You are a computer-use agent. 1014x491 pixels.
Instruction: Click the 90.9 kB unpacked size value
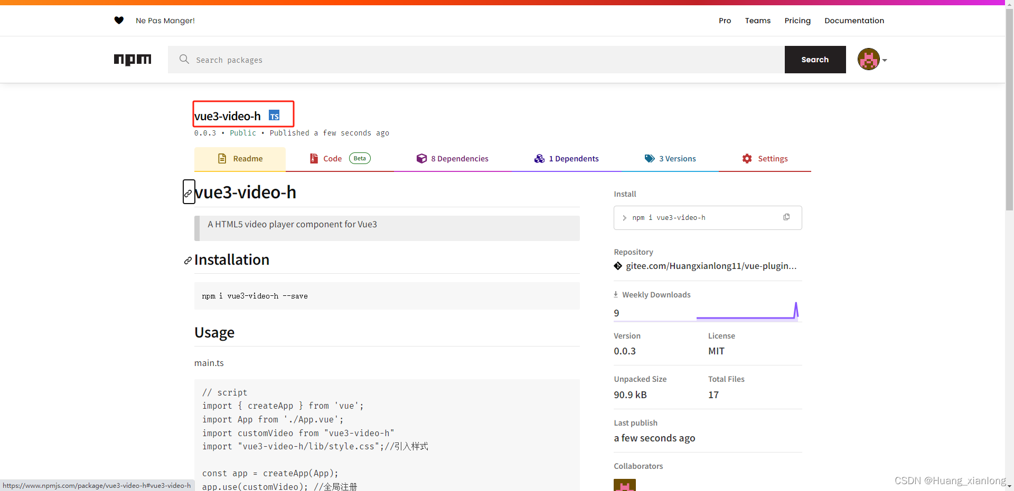(630, 395)
